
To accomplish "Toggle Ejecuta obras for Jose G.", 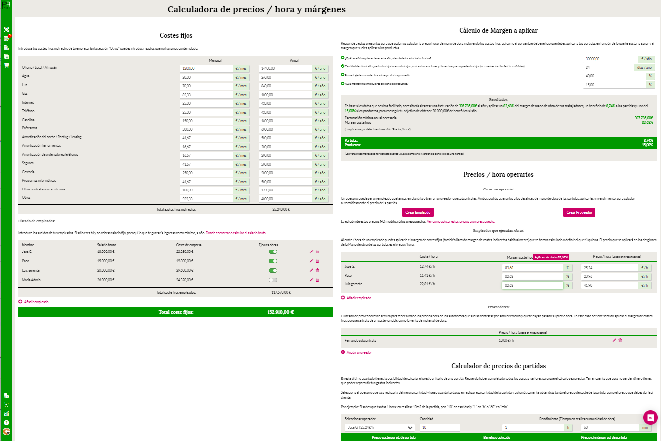I will click(x=273, y=252).
